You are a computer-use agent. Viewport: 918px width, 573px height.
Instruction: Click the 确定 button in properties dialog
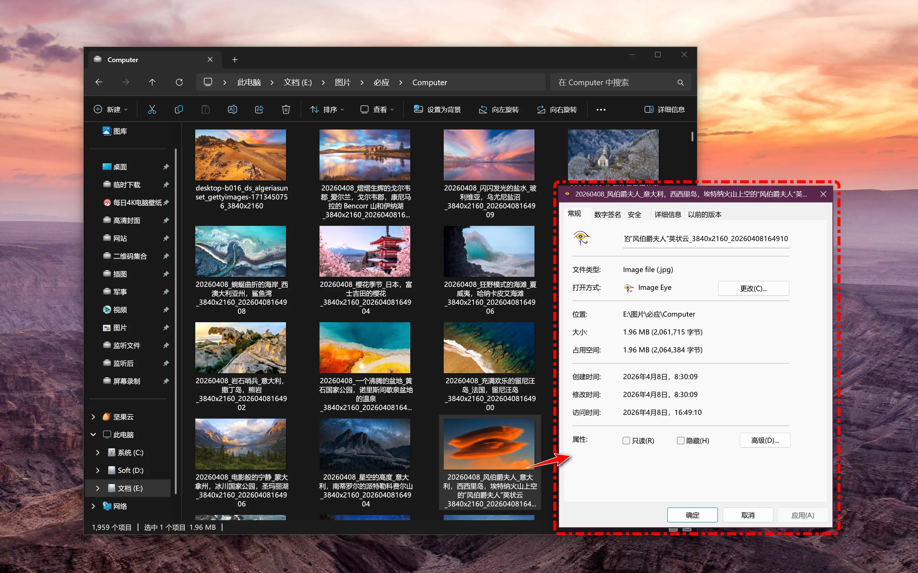click(x=692, y=515)
